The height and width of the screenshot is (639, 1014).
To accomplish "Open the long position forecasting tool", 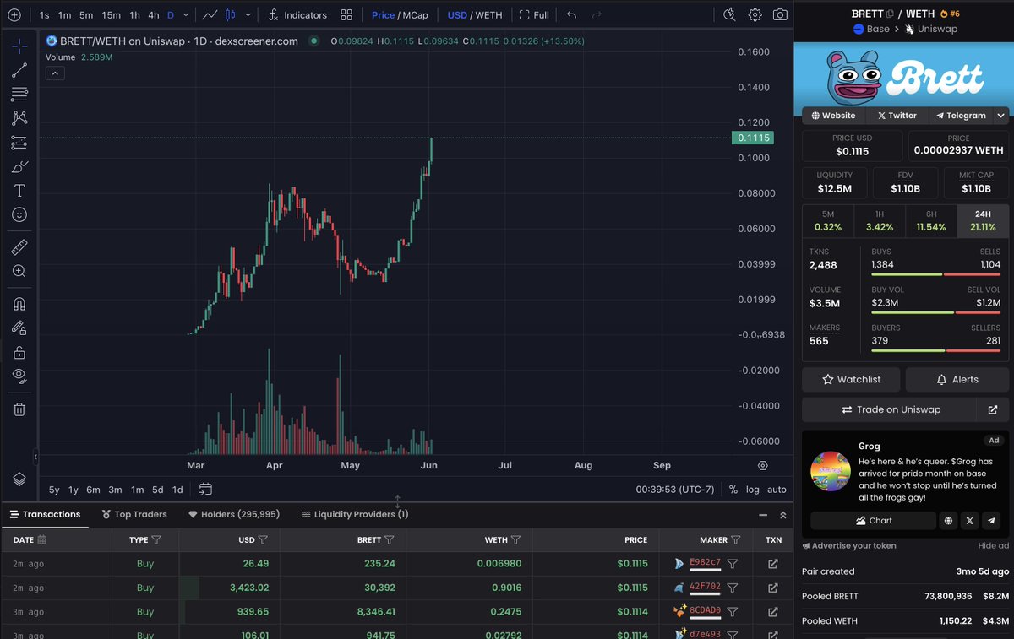I will coord(19,143).
